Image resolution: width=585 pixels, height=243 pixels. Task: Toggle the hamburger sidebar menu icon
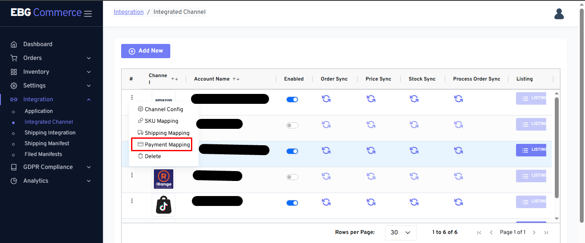[x=88, y=14]
